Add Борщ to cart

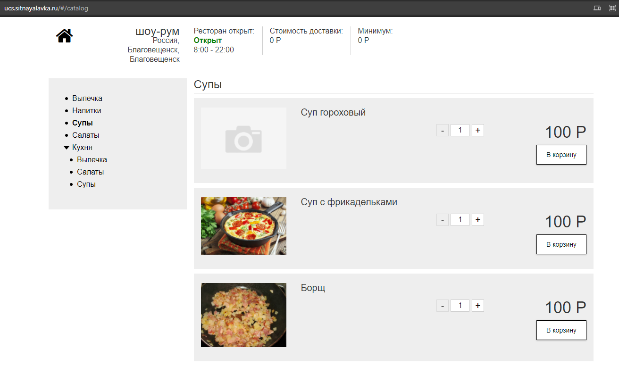pyautogui.click(x=561, y=330)
